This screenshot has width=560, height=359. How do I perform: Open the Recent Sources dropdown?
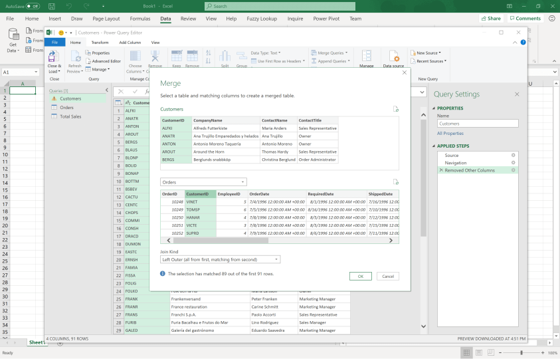tap(428, 61)
